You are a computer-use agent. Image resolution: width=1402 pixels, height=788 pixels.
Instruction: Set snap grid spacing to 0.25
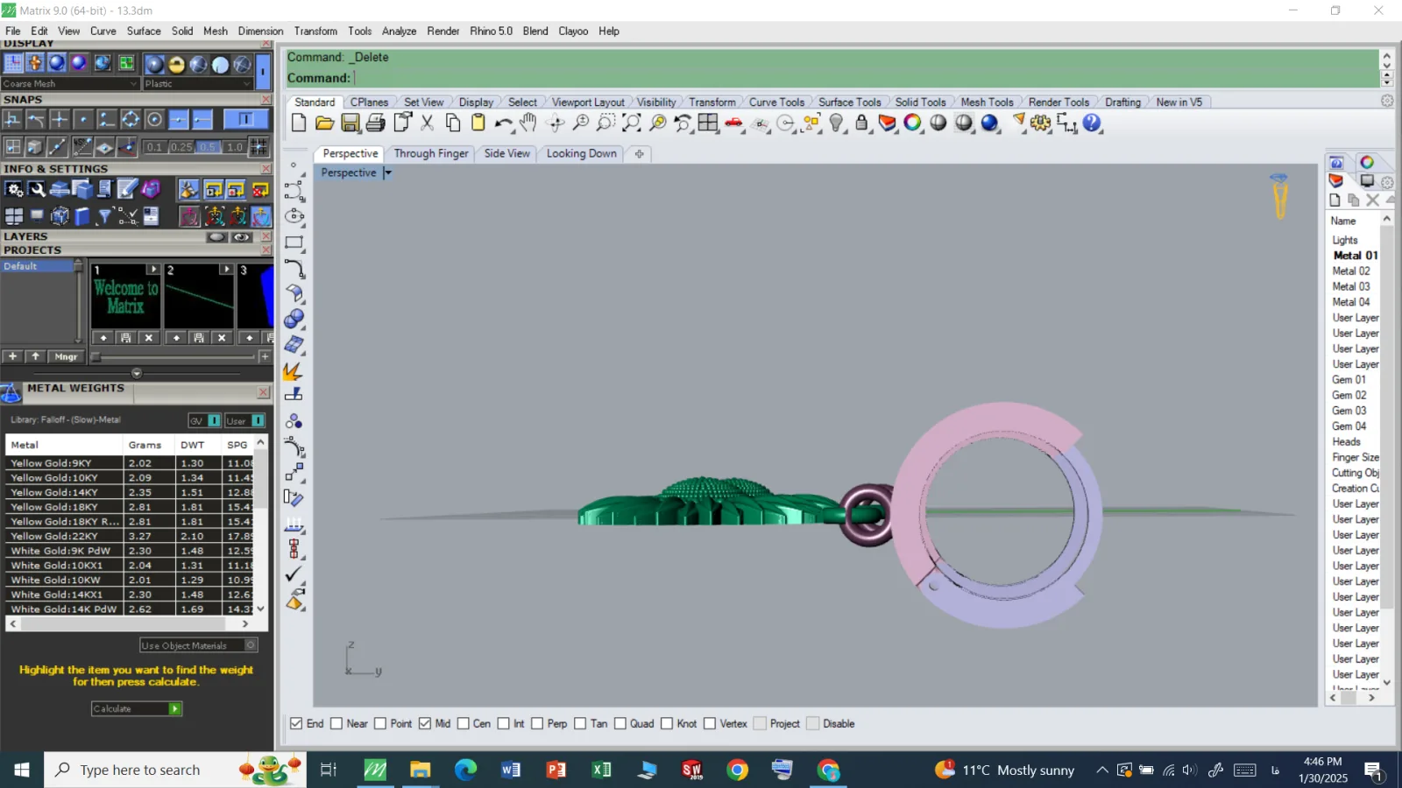click(x=181, y=146)
